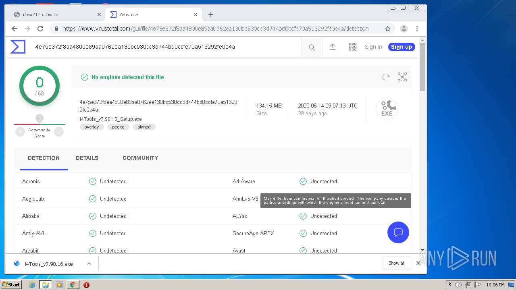The width and height of the screenshot is (516, 290).
Task: Click the community score upvote check icon
Action: point(59,131)
